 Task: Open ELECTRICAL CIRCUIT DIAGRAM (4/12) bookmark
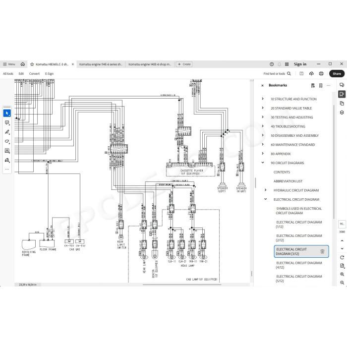coord(299,265)
